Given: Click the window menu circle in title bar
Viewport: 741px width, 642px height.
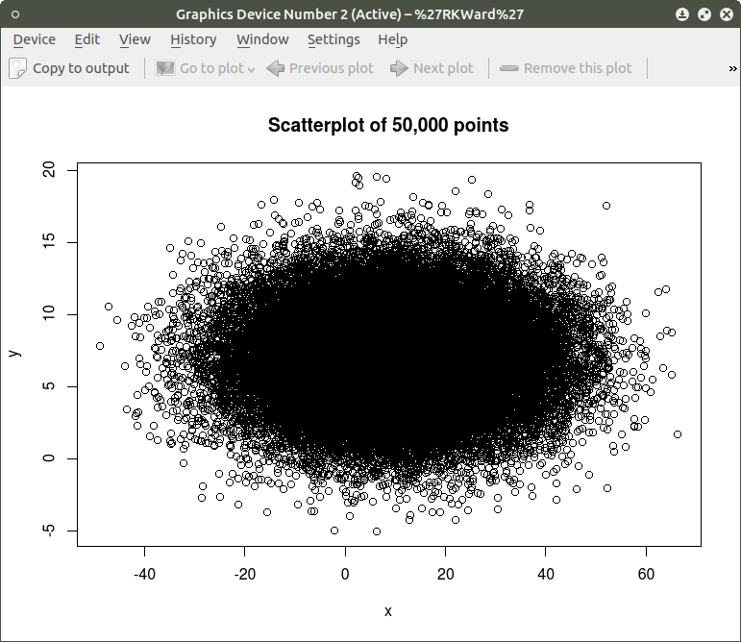Looking at the screenshot, I should (x=14, y=14).
